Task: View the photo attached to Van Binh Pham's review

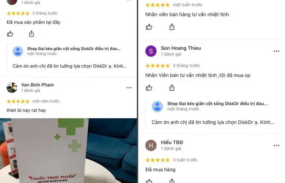Action: [x=68, y=150]
